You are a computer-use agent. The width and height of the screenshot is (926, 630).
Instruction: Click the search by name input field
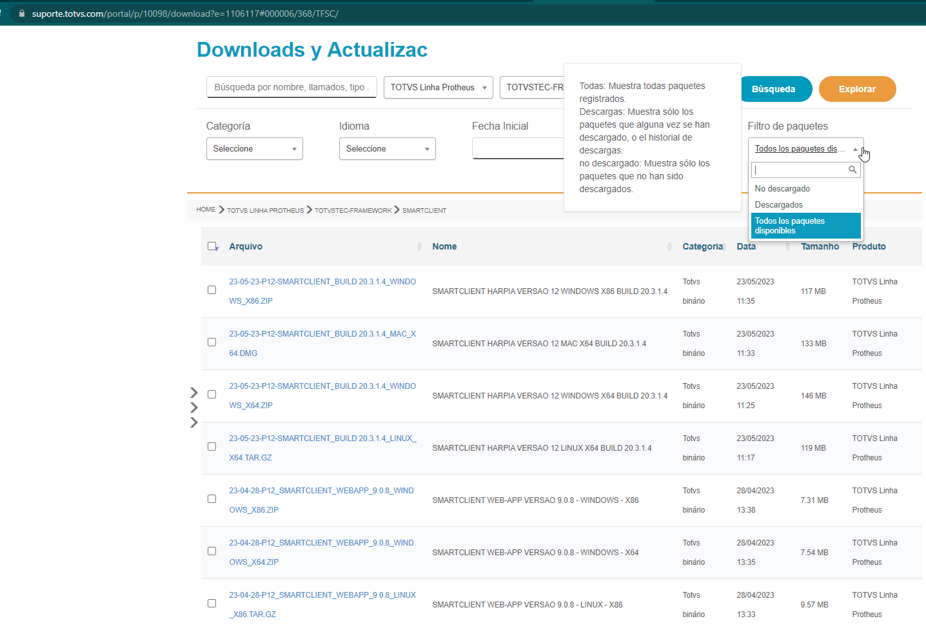coord(291,87)
